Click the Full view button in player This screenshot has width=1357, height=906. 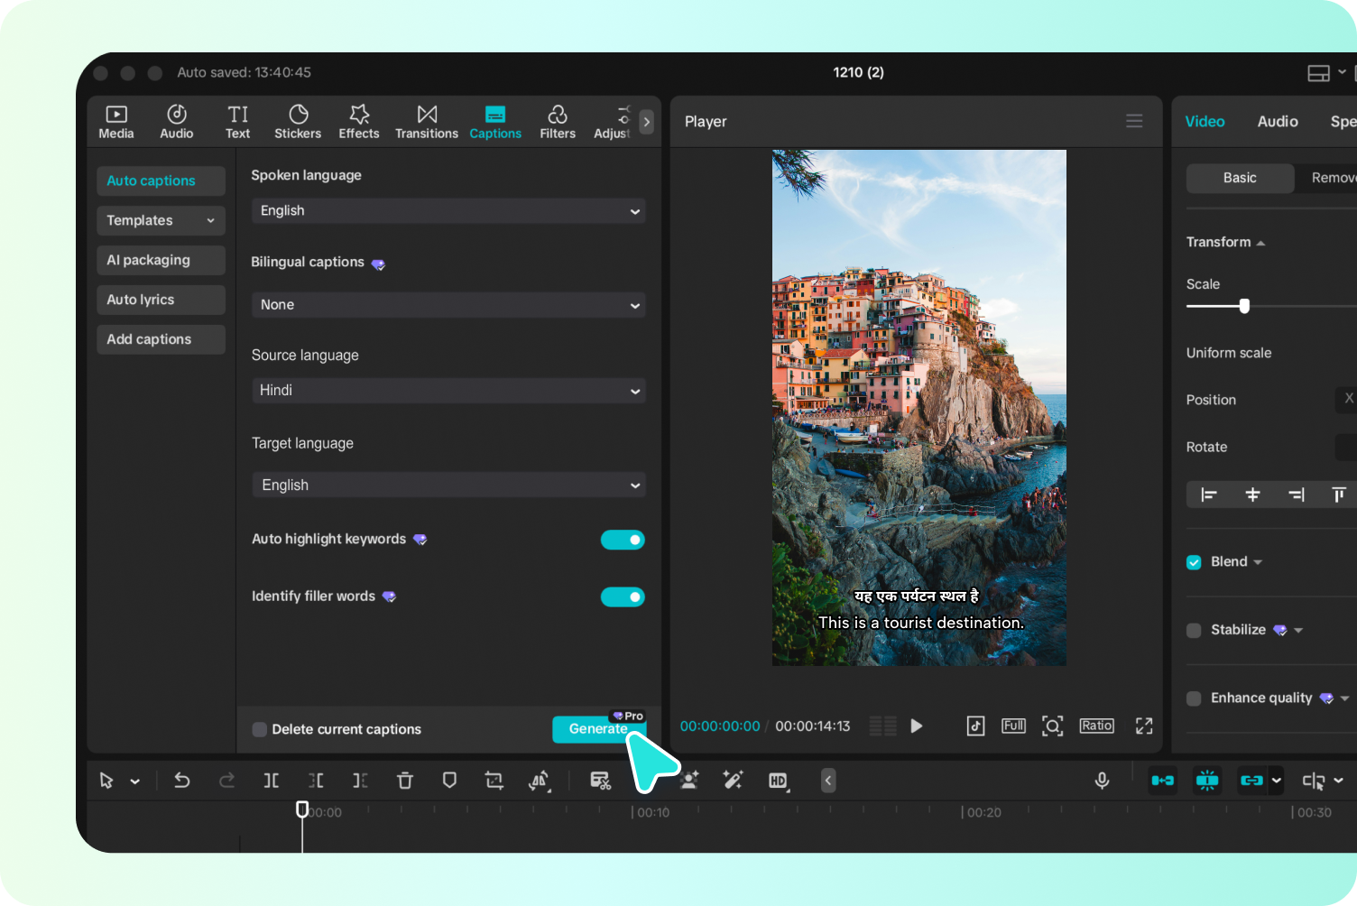pyautogui.click(x=1013, y=726)
